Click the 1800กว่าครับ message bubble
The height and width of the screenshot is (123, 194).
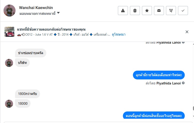pos(28,94)
